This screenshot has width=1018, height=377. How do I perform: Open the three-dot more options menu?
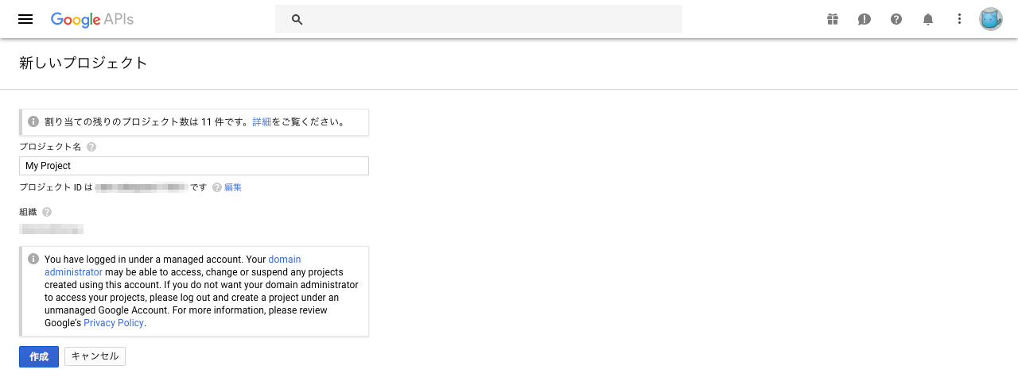[960, 19]
